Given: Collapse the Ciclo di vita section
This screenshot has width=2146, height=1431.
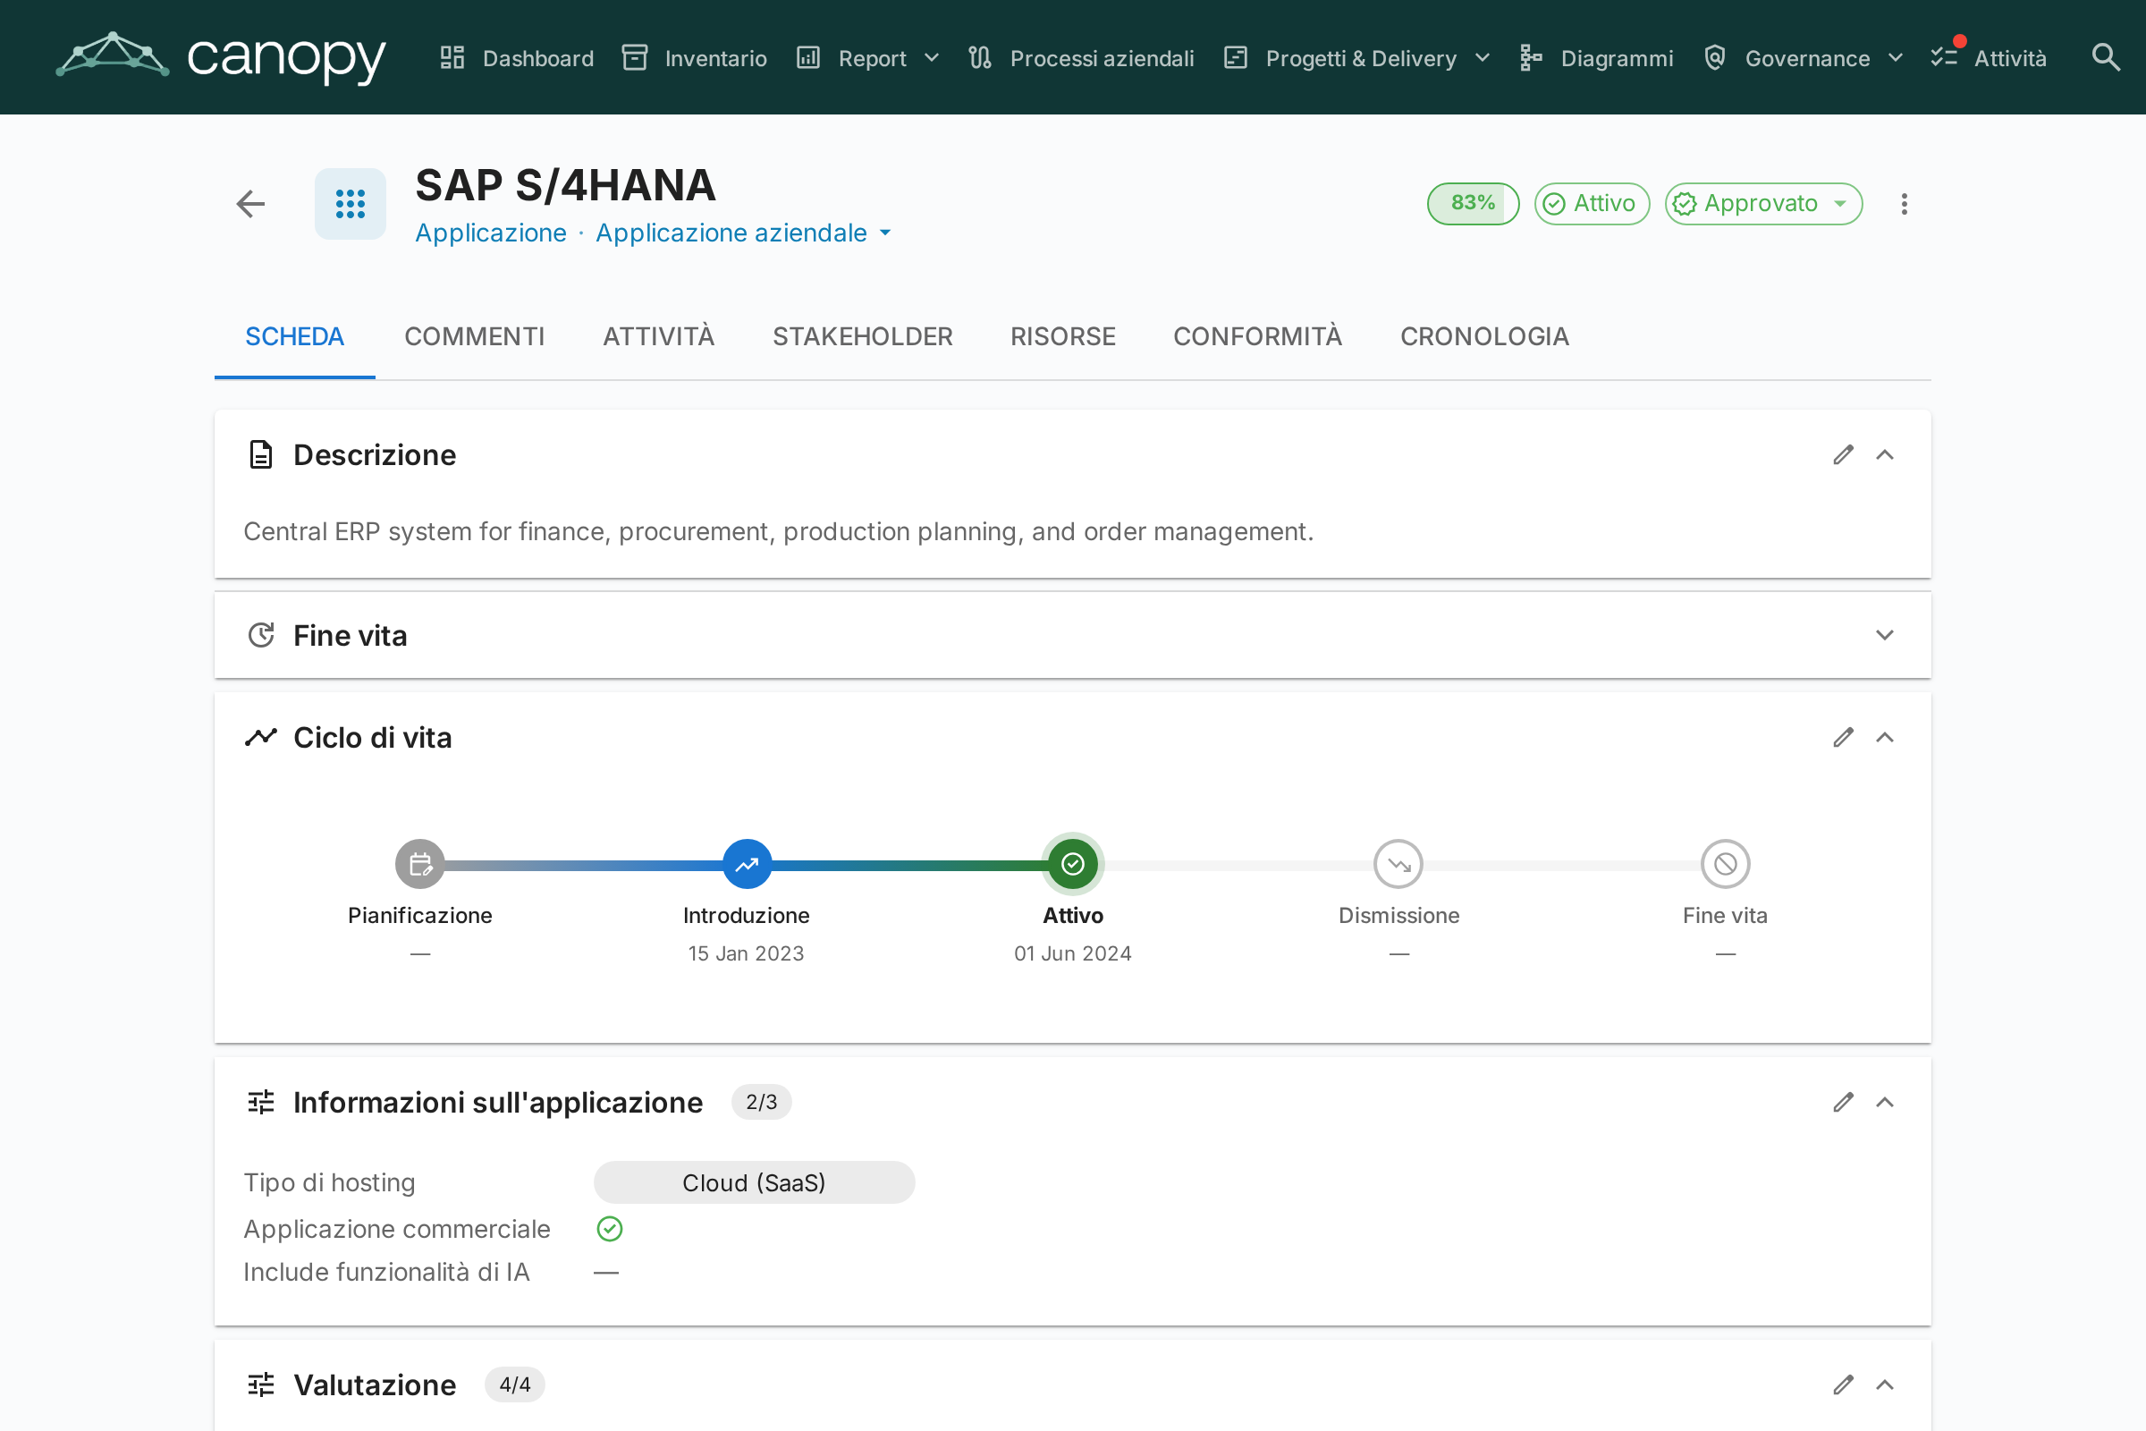Looking at the screenshot, I should (1885, 737).
